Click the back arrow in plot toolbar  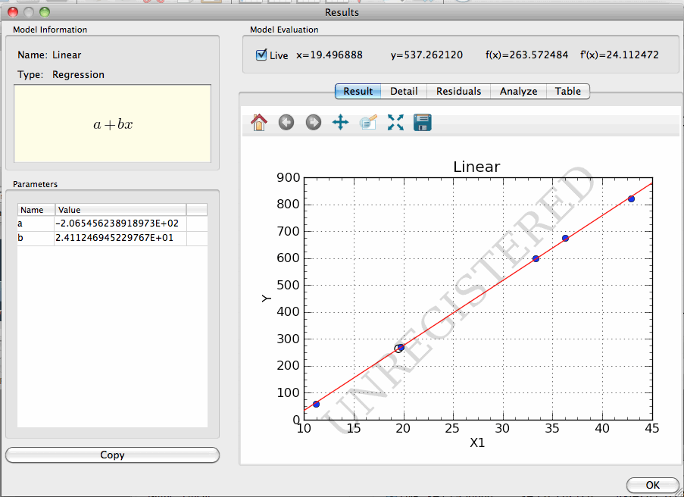286,122
